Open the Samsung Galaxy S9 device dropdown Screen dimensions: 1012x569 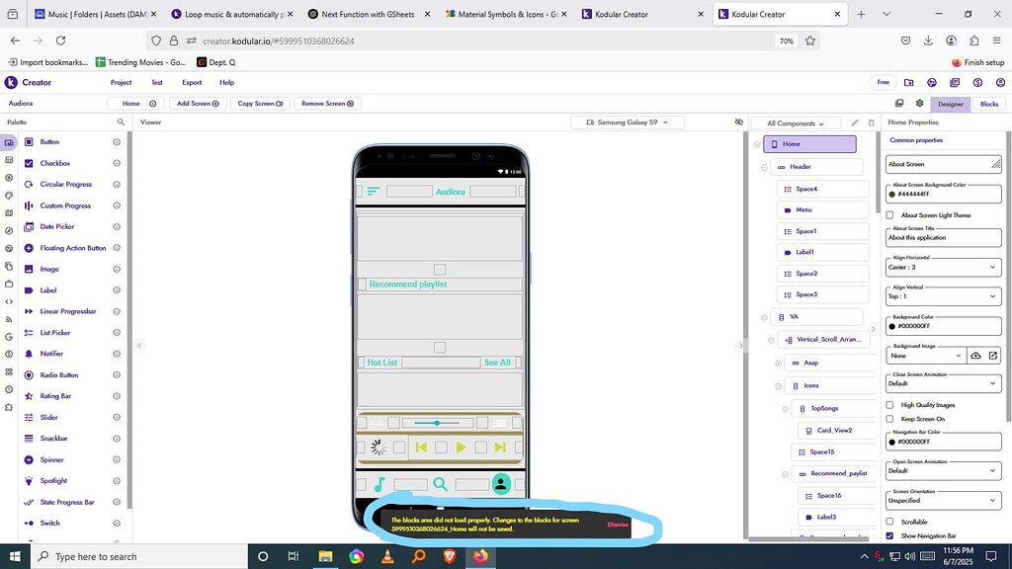(628, 122)
